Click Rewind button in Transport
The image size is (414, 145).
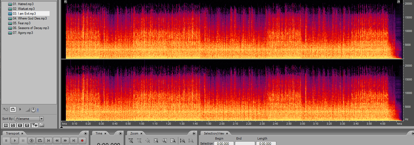[x=57, y=140]
